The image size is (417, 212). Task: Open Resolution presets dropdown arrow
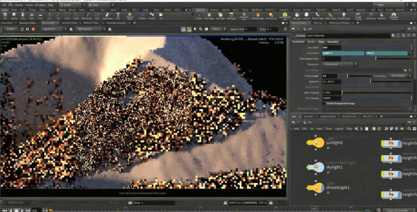tap(411, 53)
